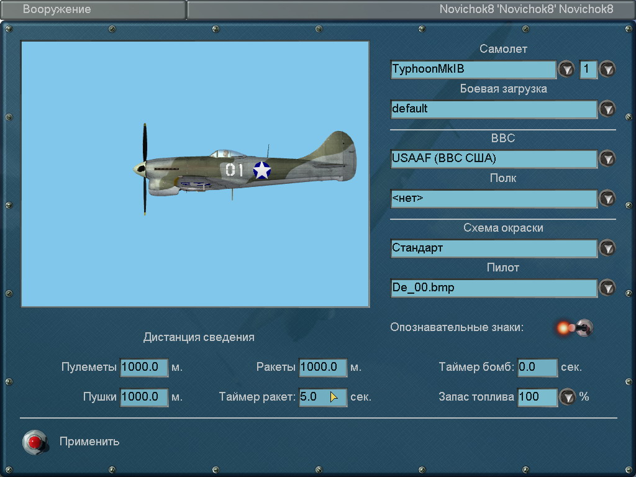The image size is (636, 477).
Task: Open the ВВС air force dropdown arrow
Action: [x=607, y=158]
